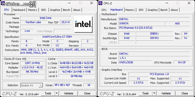Click motherboard Model value '0VRKYR'

[141, 23]
